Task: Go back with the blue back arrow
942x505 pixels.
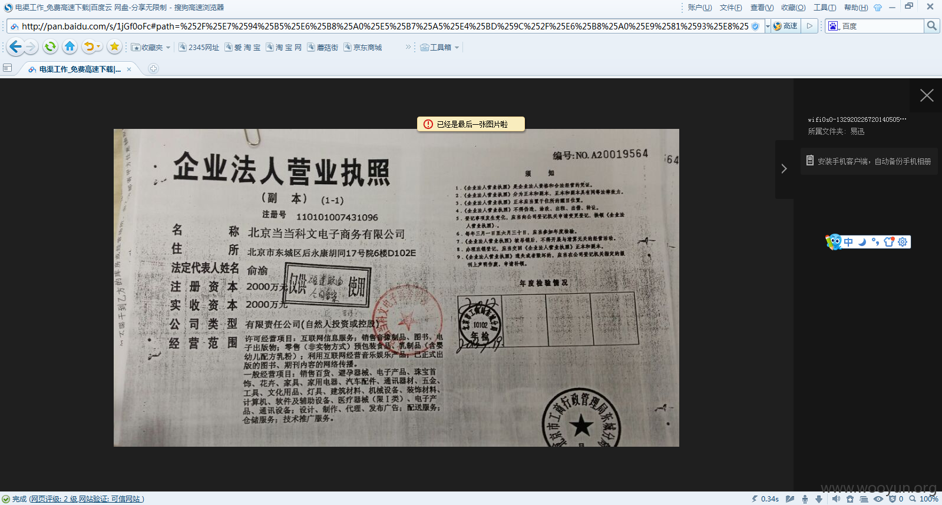Action: click(16, 46)
